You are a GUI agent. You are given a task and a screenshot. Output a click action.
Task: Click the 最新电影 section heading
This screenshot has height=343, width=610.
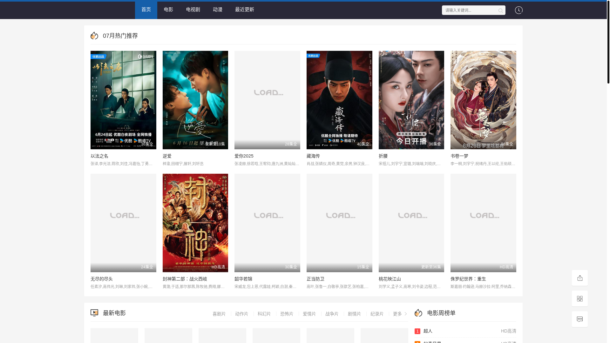114,313
